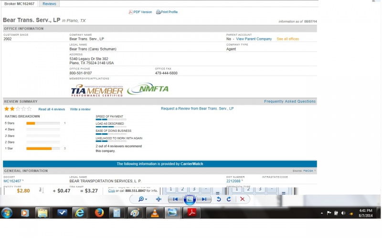Screen dimensions: 382x238
Task: Click the address line 5340 Legacy Dr
Action: [x=89, y=59]
